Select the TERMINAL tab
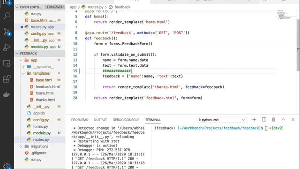Image resolution: width=300 pixels, height=169 pixels. (153, 120)
